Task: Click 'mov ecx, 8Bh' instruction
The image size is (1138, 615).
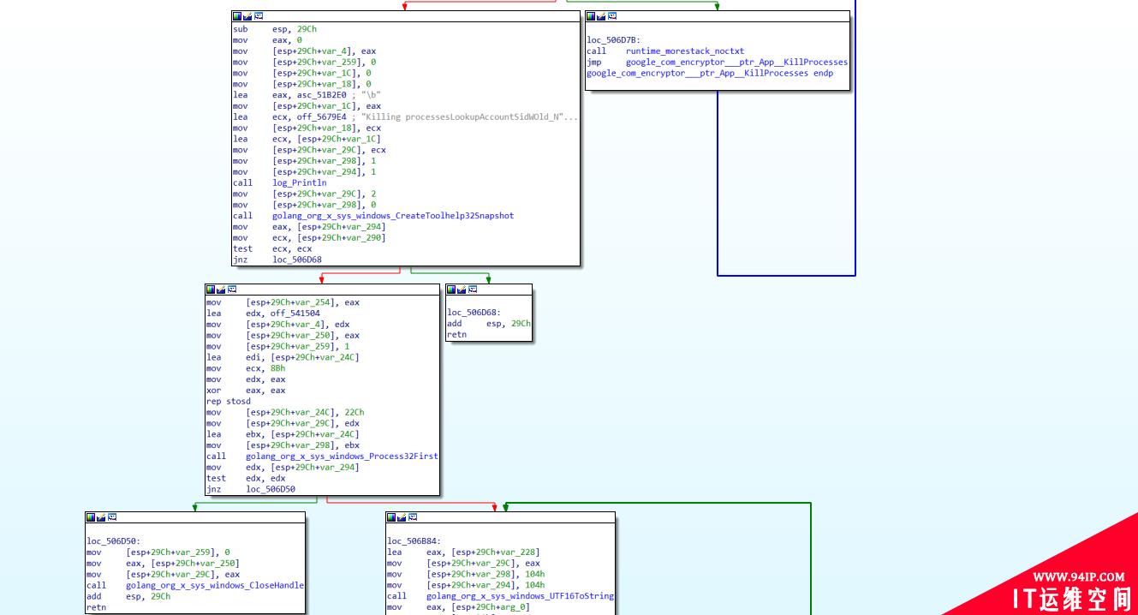Action: pyautogui.click(x=246, y=368)
